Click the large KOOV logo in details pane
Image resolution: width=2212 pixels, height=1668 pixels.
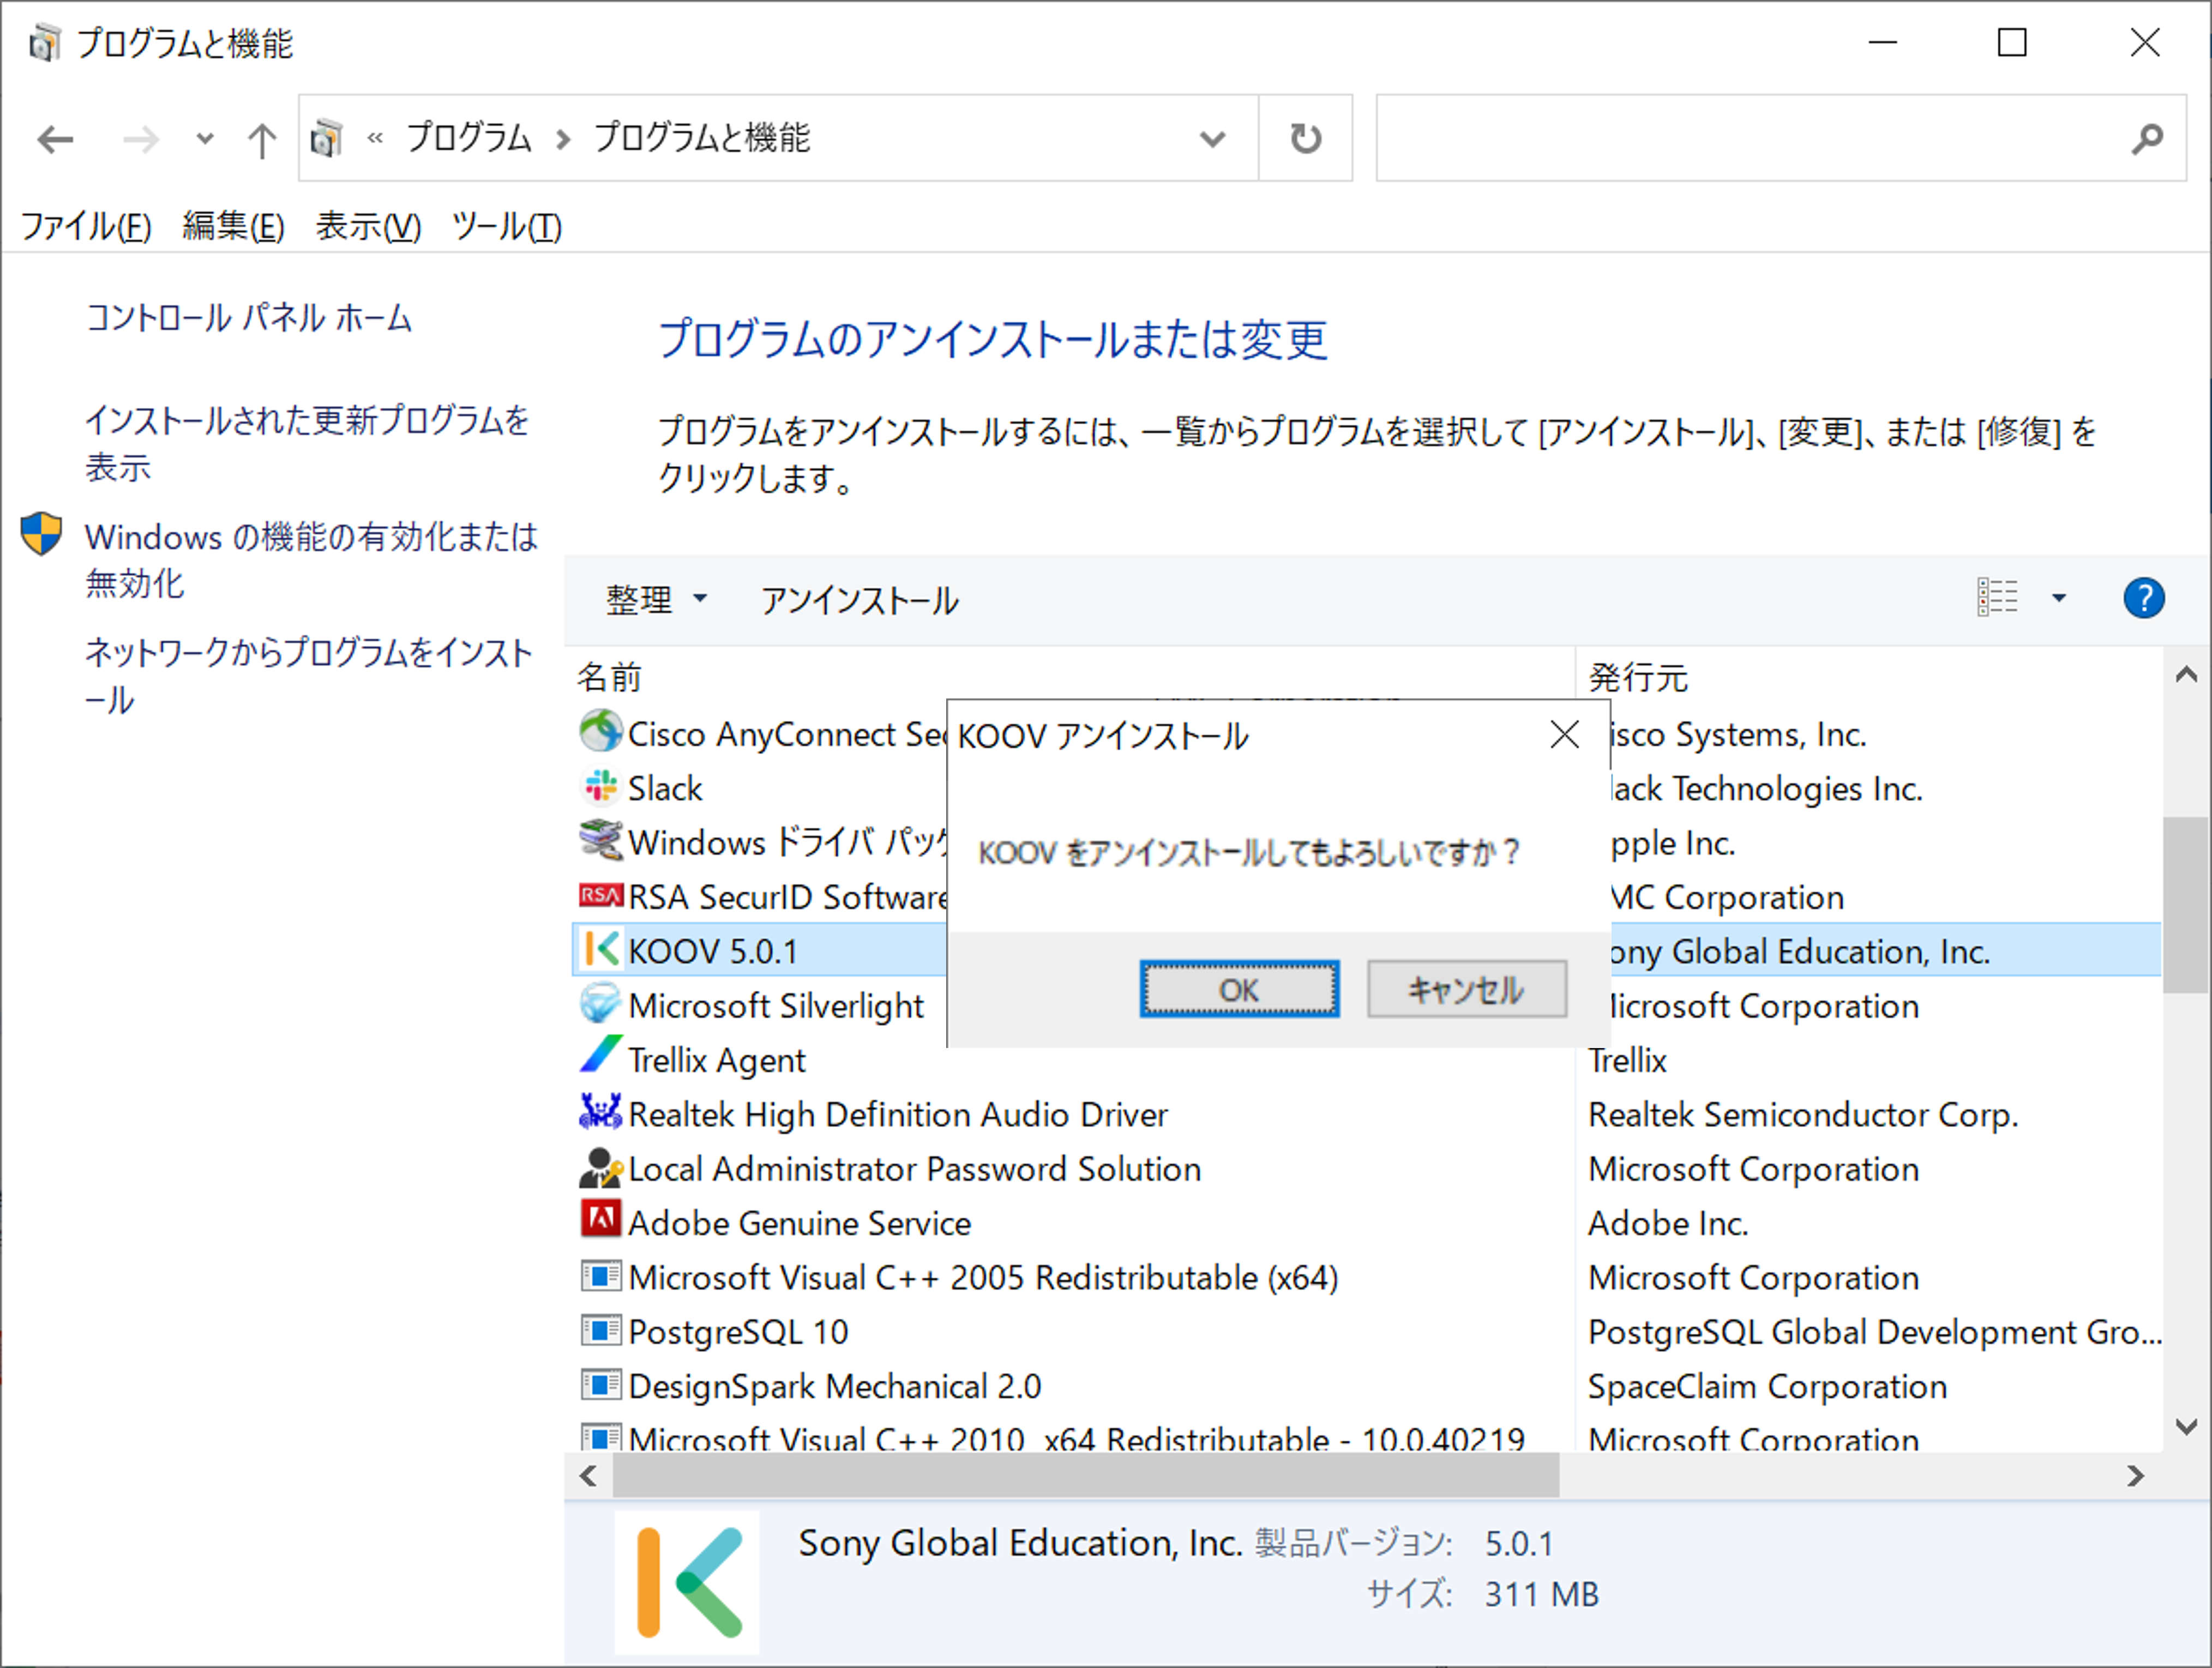687,1582
